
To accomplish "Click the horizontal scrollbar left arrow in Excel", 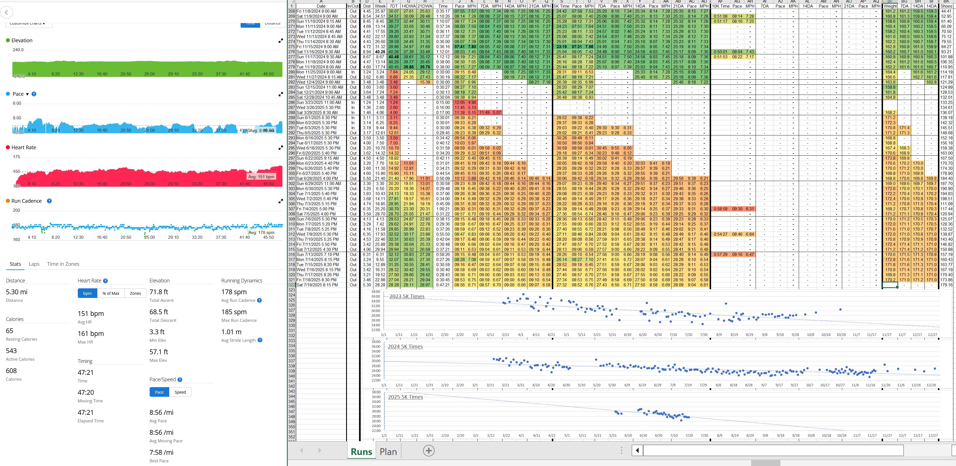I will 637,451.
